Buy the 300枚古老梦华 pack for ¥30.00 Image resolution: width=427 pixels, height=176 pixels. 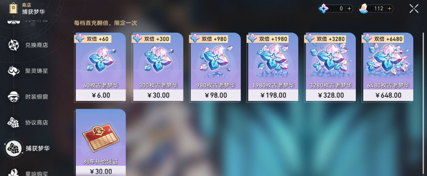click(x=158, y=67)
